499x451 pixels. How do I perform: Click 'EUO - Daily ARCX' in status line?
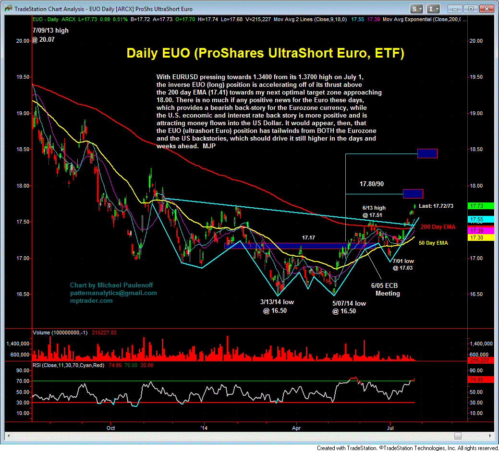(x=54, y=19)
